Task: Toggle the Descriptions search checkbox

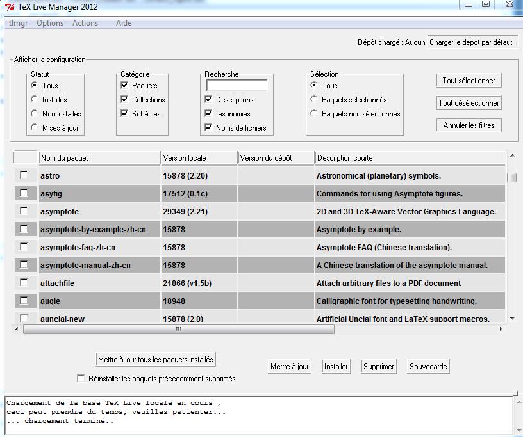Action: tap(208, 99)
